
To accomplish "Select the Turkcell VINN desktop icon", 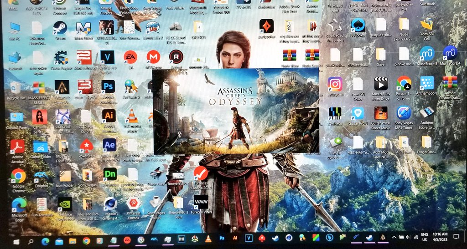I will [201, 202].
